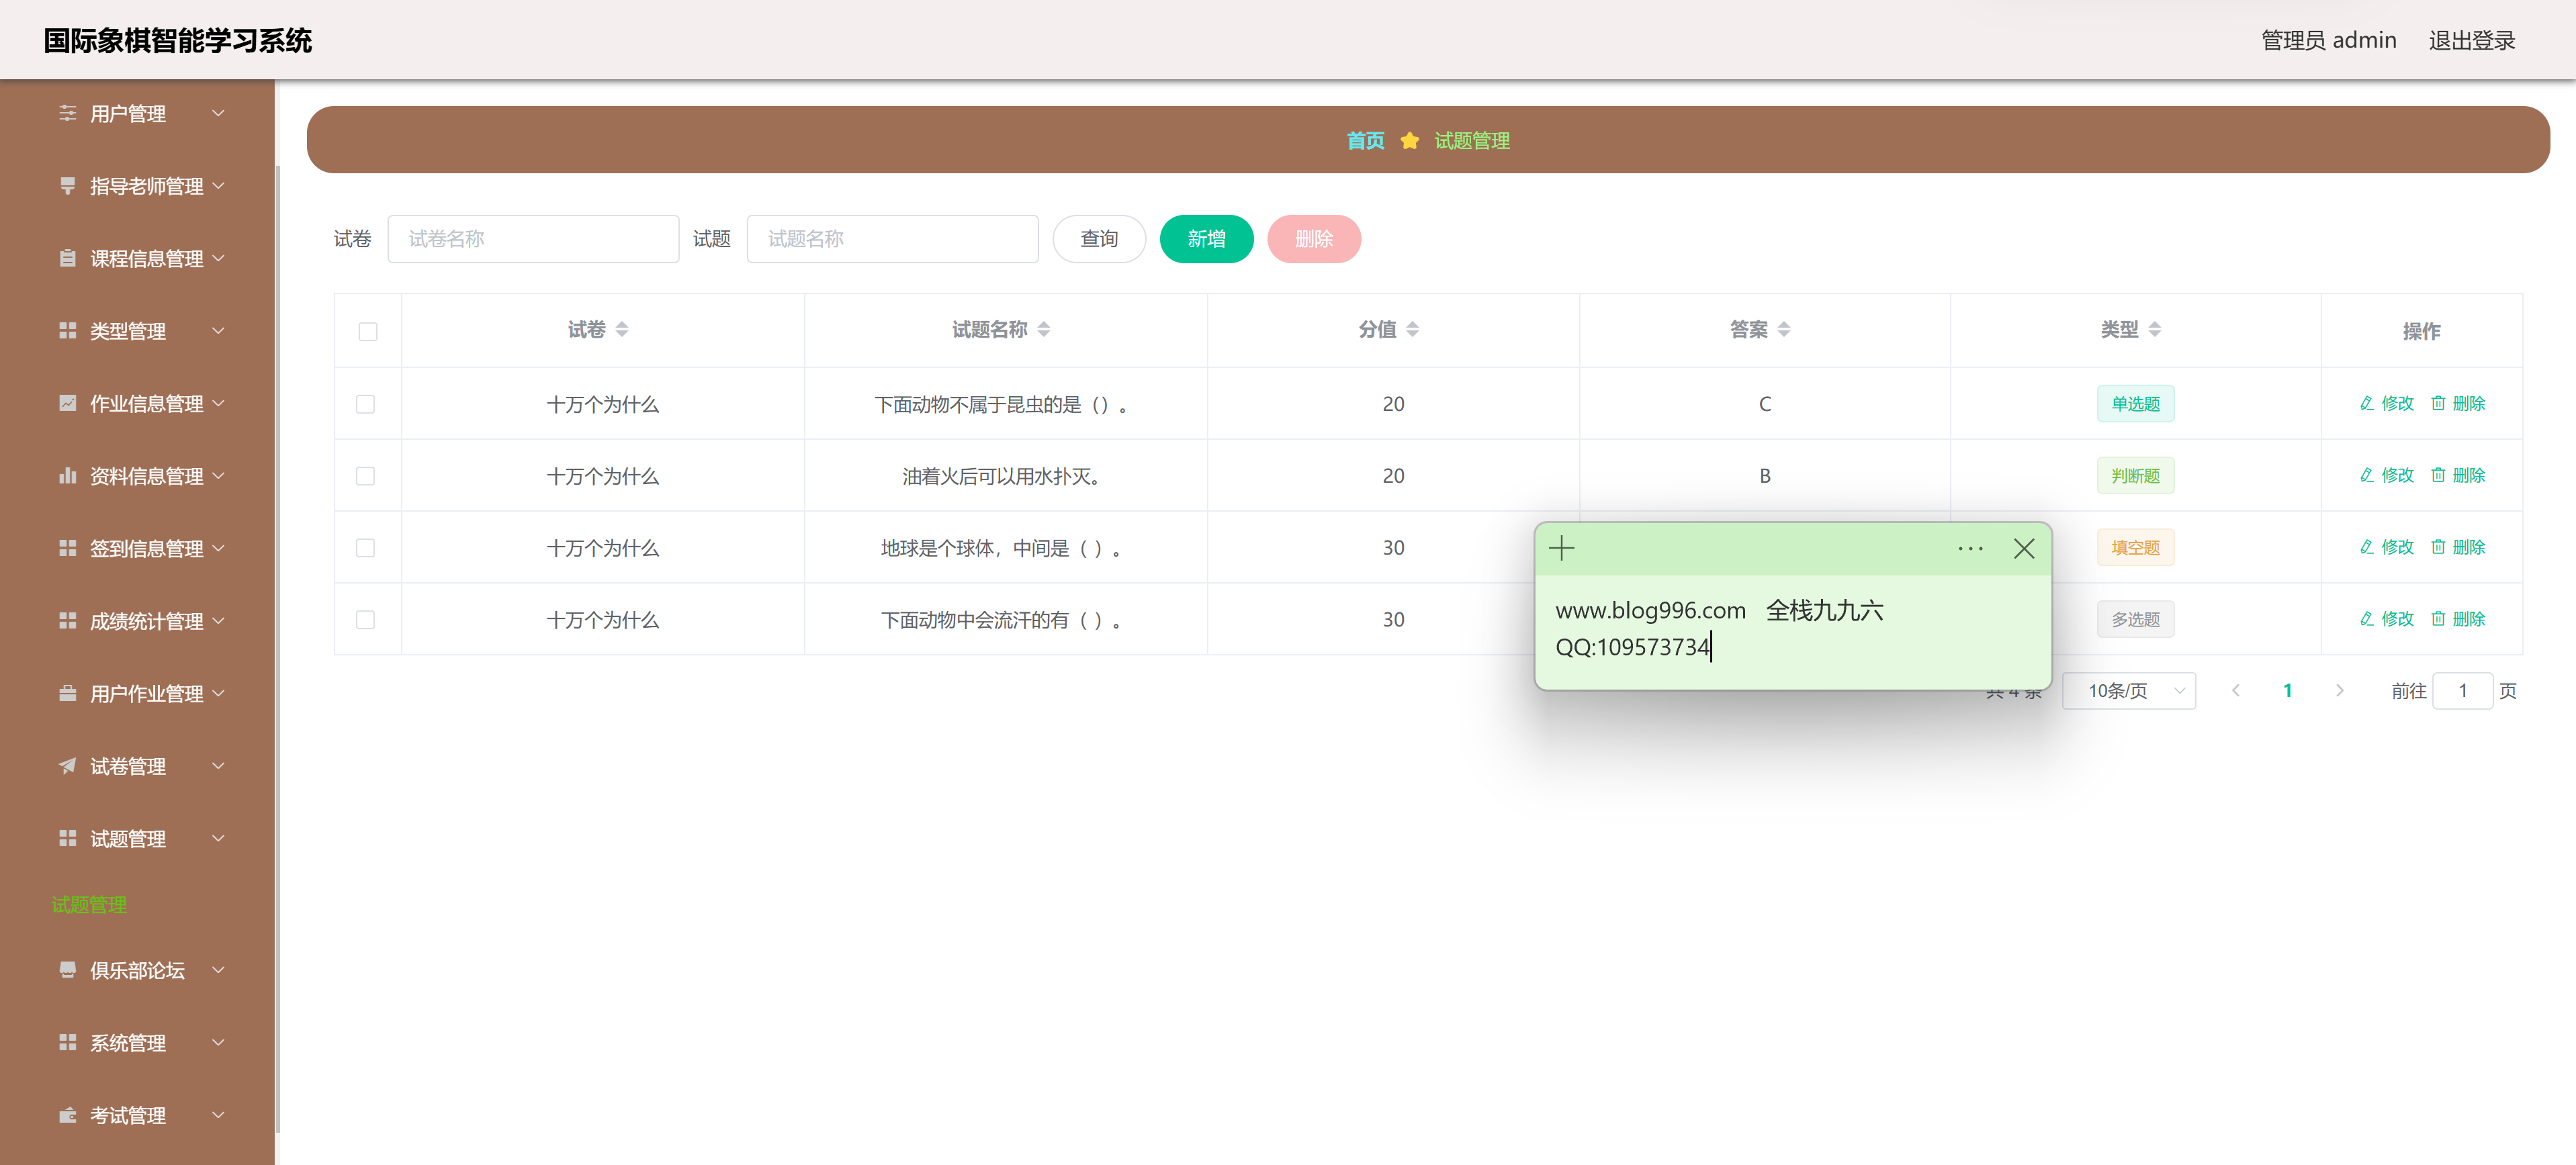Check the row for 下面动物中会流汗的有

(365, 619)
